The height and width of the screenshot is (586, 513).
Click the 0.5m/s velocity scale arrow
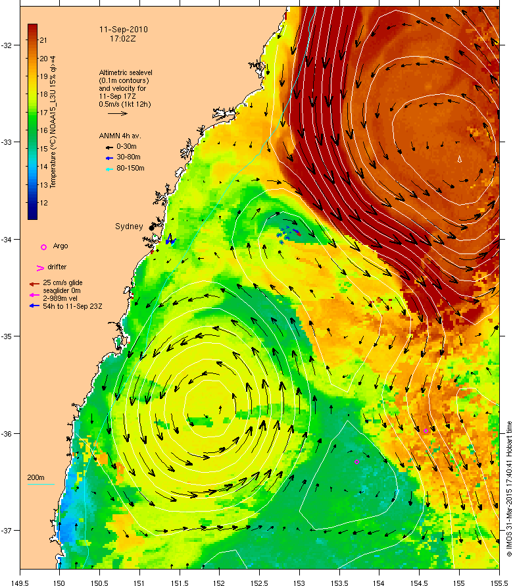[x=118, y=114]
